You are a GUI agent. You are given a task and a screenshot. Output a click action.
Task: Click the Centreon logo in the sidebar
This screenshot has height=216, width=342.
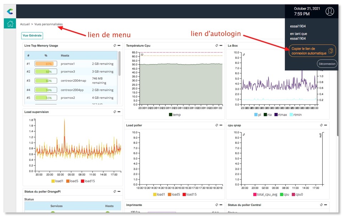[10, 11]
